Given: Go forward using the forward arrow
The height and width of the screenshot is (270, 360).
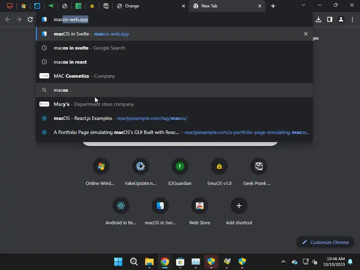Looking at the screenshot, I should coord(19,20).
